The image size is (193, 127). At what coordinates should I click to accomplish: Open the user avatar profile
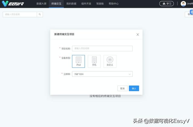click(183, 4)
